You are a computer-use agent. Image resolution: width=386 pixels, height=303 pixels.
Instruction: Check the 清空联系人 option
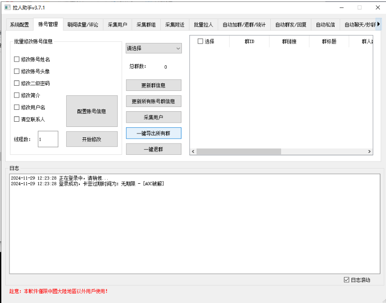[17, 119]
